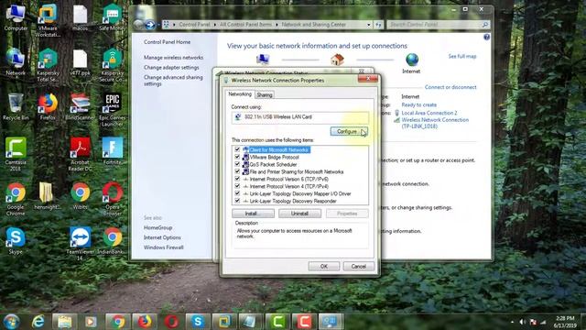Select the Recycle Bin icon

click(x=16, y=107)
